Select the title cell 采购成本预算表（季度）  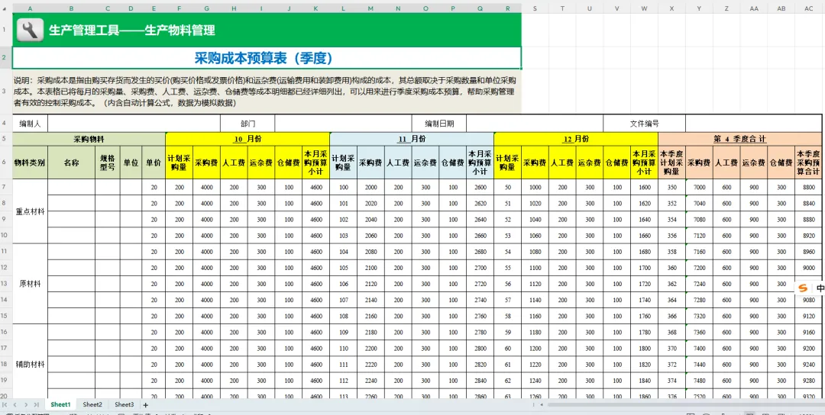(267, 58)
